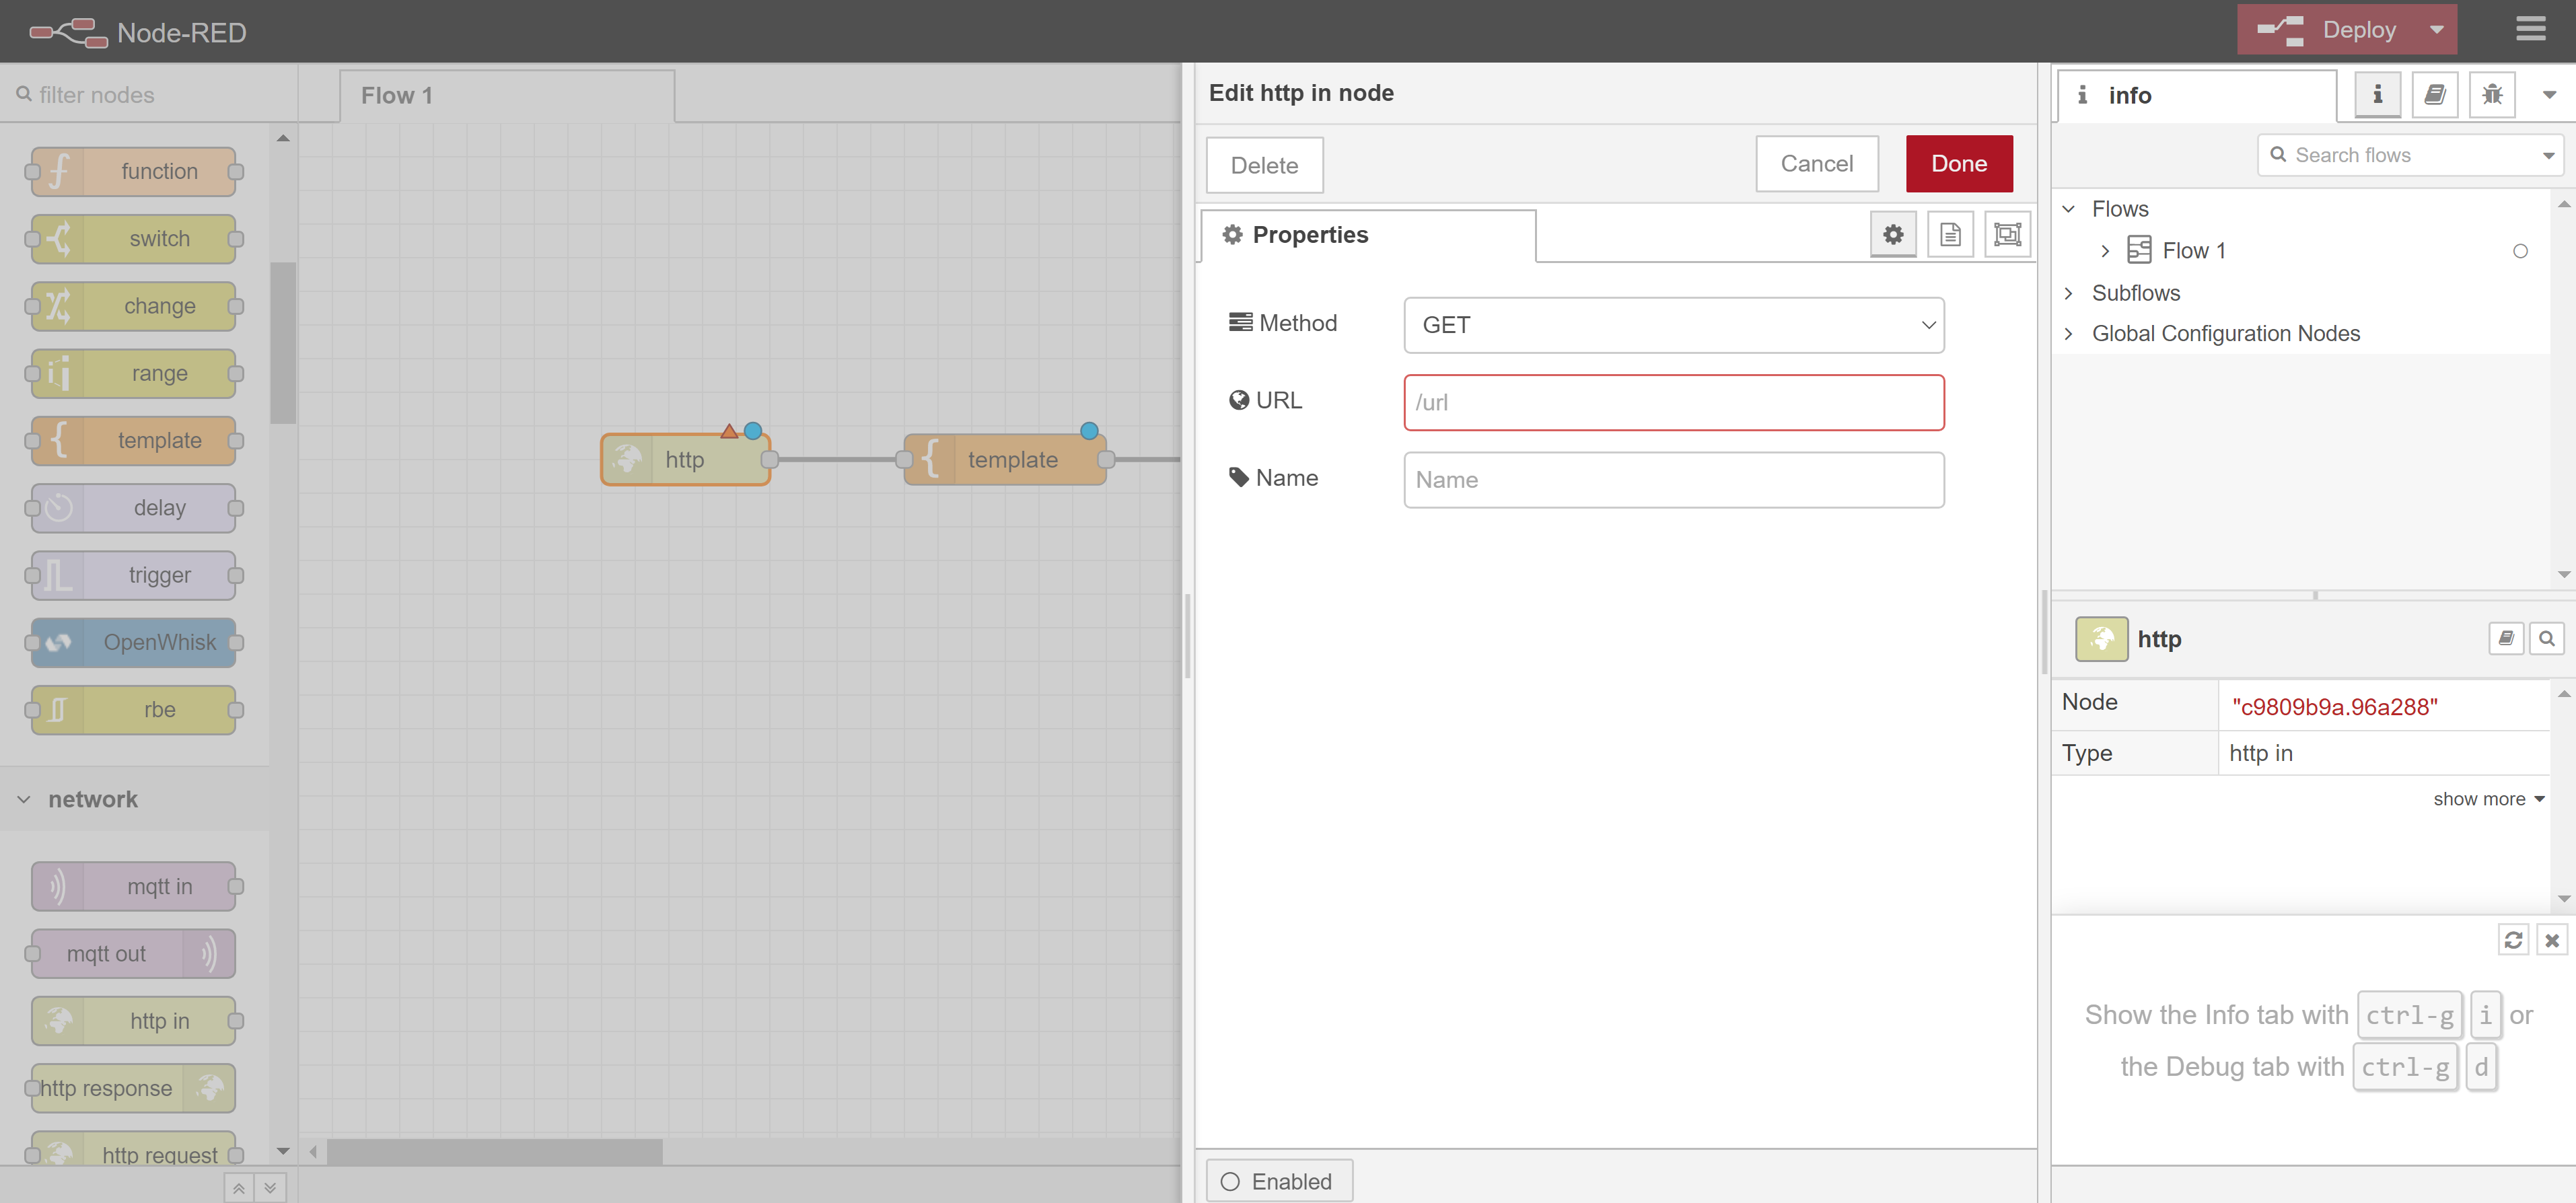
Task: Open the help book icon sidebar tab
Action: pyautogui.click(x=2435, y=95)
